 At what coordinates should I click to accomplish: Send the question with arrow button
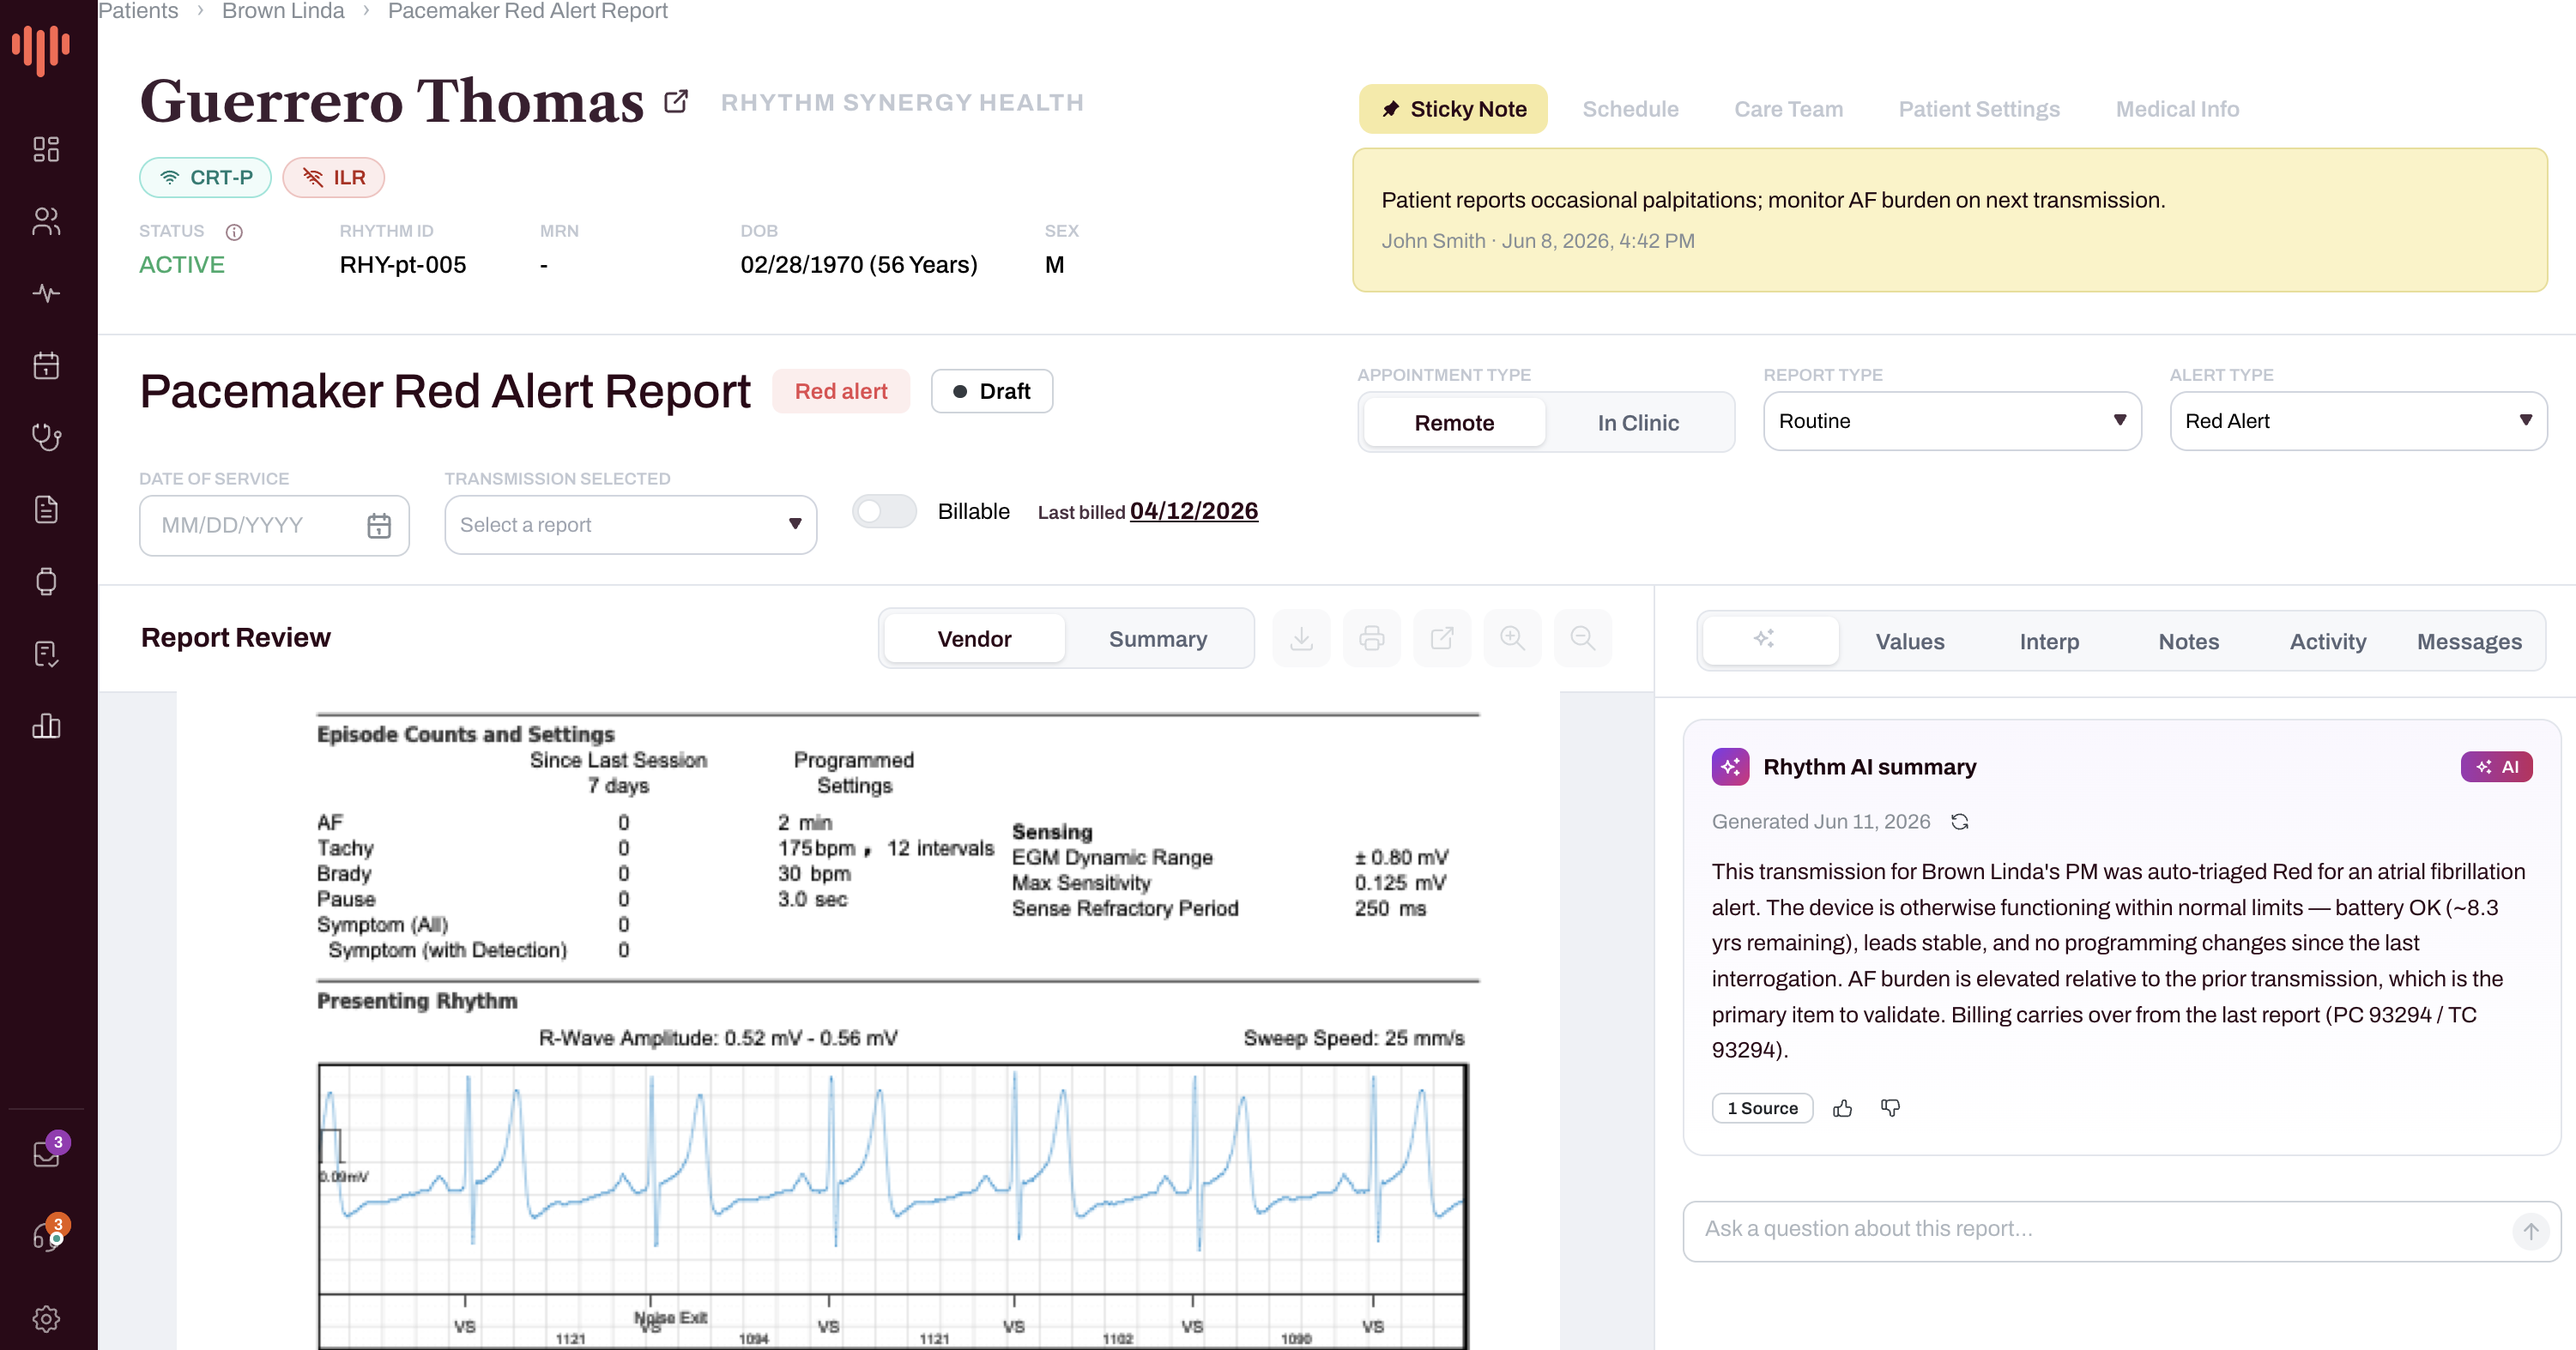2530,1231
